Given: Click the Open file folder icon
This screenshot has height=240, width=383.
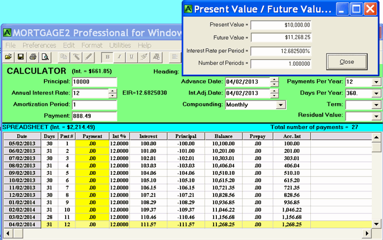Looking at the screenshot, I should tap(9, 57).
